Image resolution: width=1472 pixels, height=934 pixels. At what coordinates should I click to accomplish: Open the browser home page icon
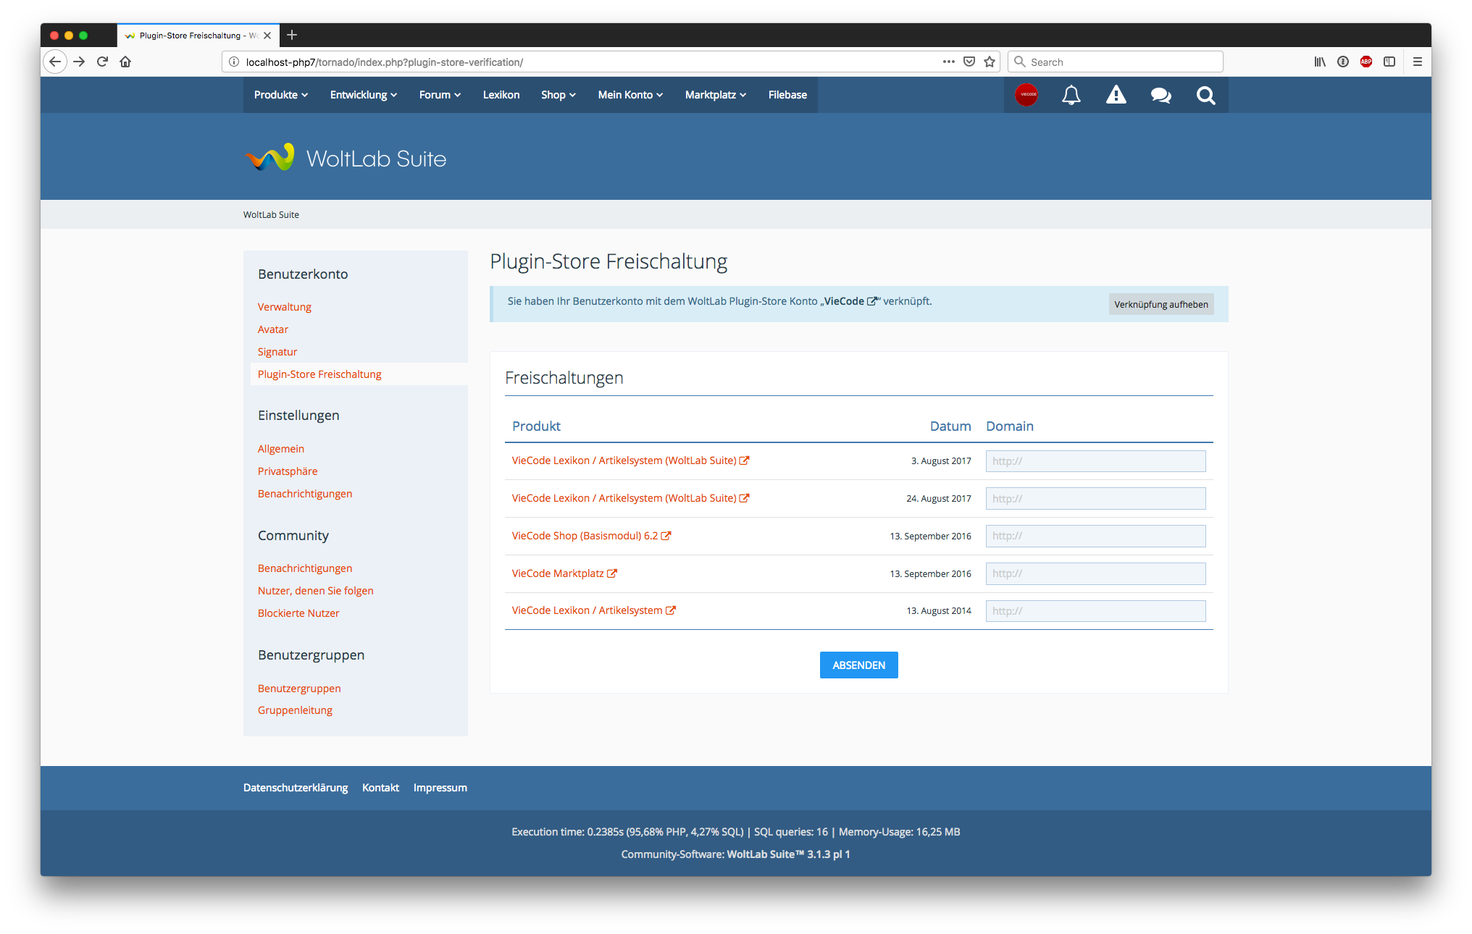125,62
